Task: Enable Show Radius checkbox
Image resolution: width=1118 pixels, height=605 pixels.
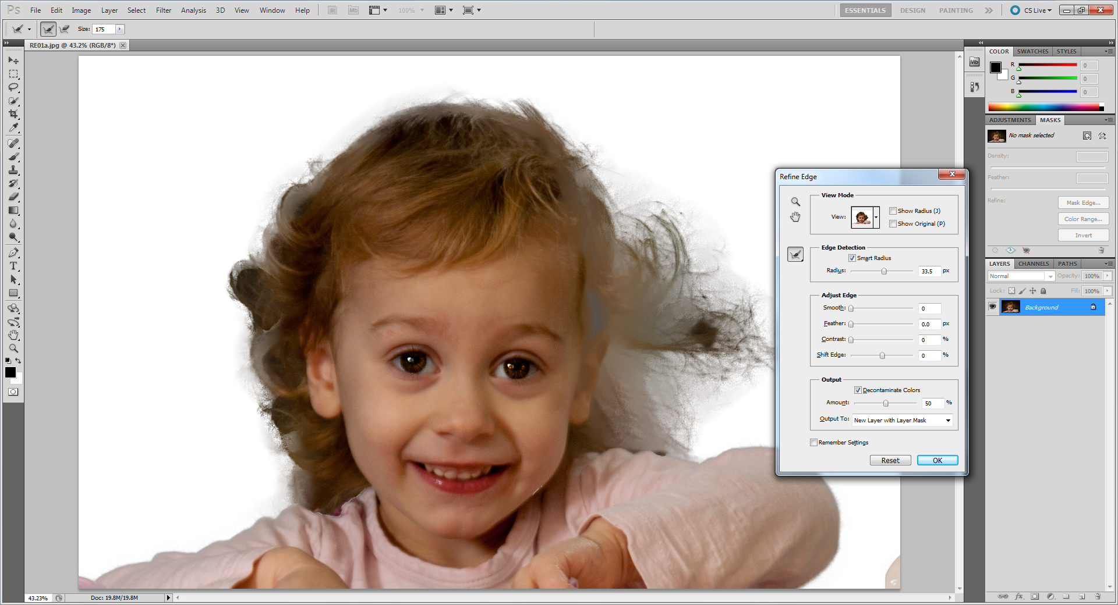Action: (893, 211)
